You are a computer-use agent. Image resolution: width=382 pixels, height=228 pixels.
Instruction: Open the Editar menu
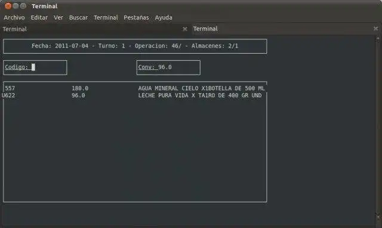tap(39, 17)
